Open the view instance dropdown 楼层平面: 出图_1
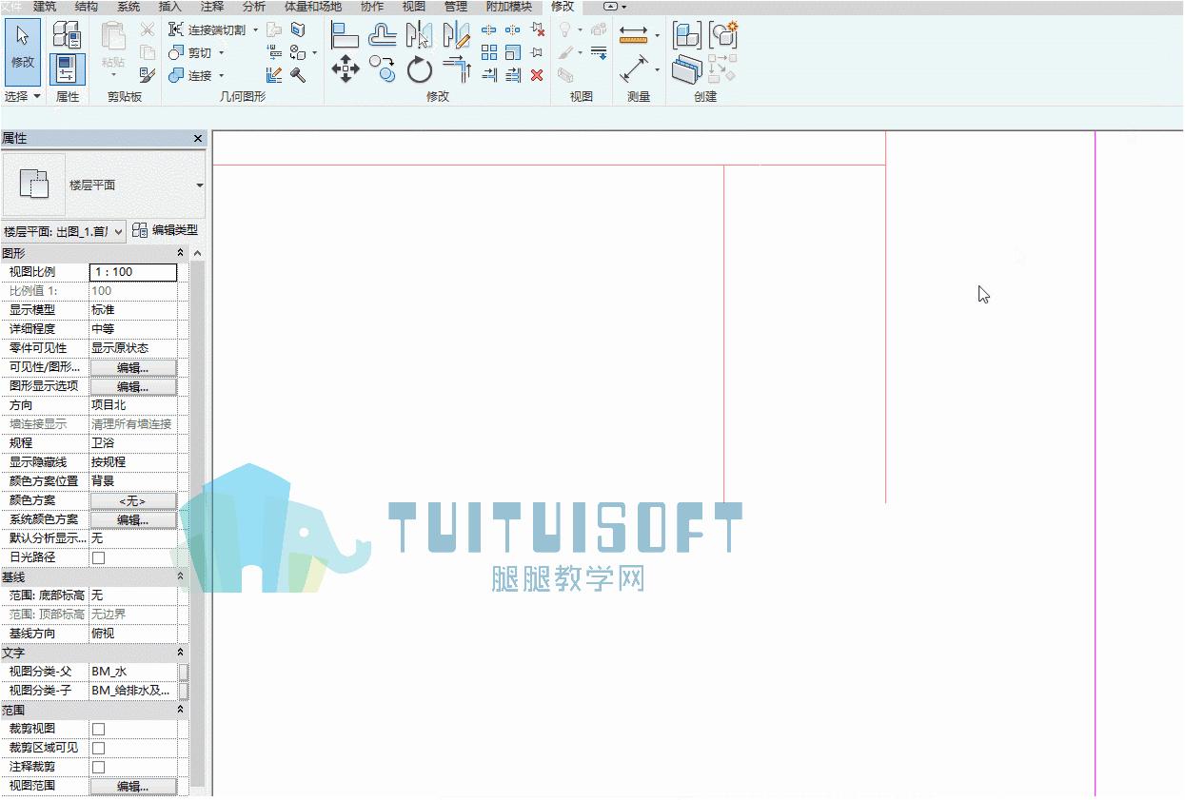This screenshot has height=800, width=1185. (64, 231)
